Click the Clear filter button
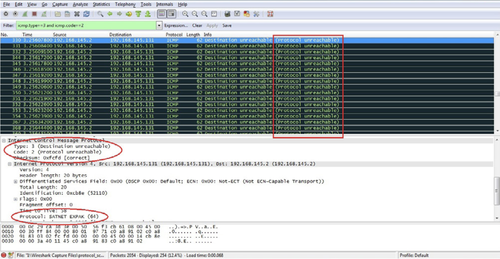 [197, 25]
